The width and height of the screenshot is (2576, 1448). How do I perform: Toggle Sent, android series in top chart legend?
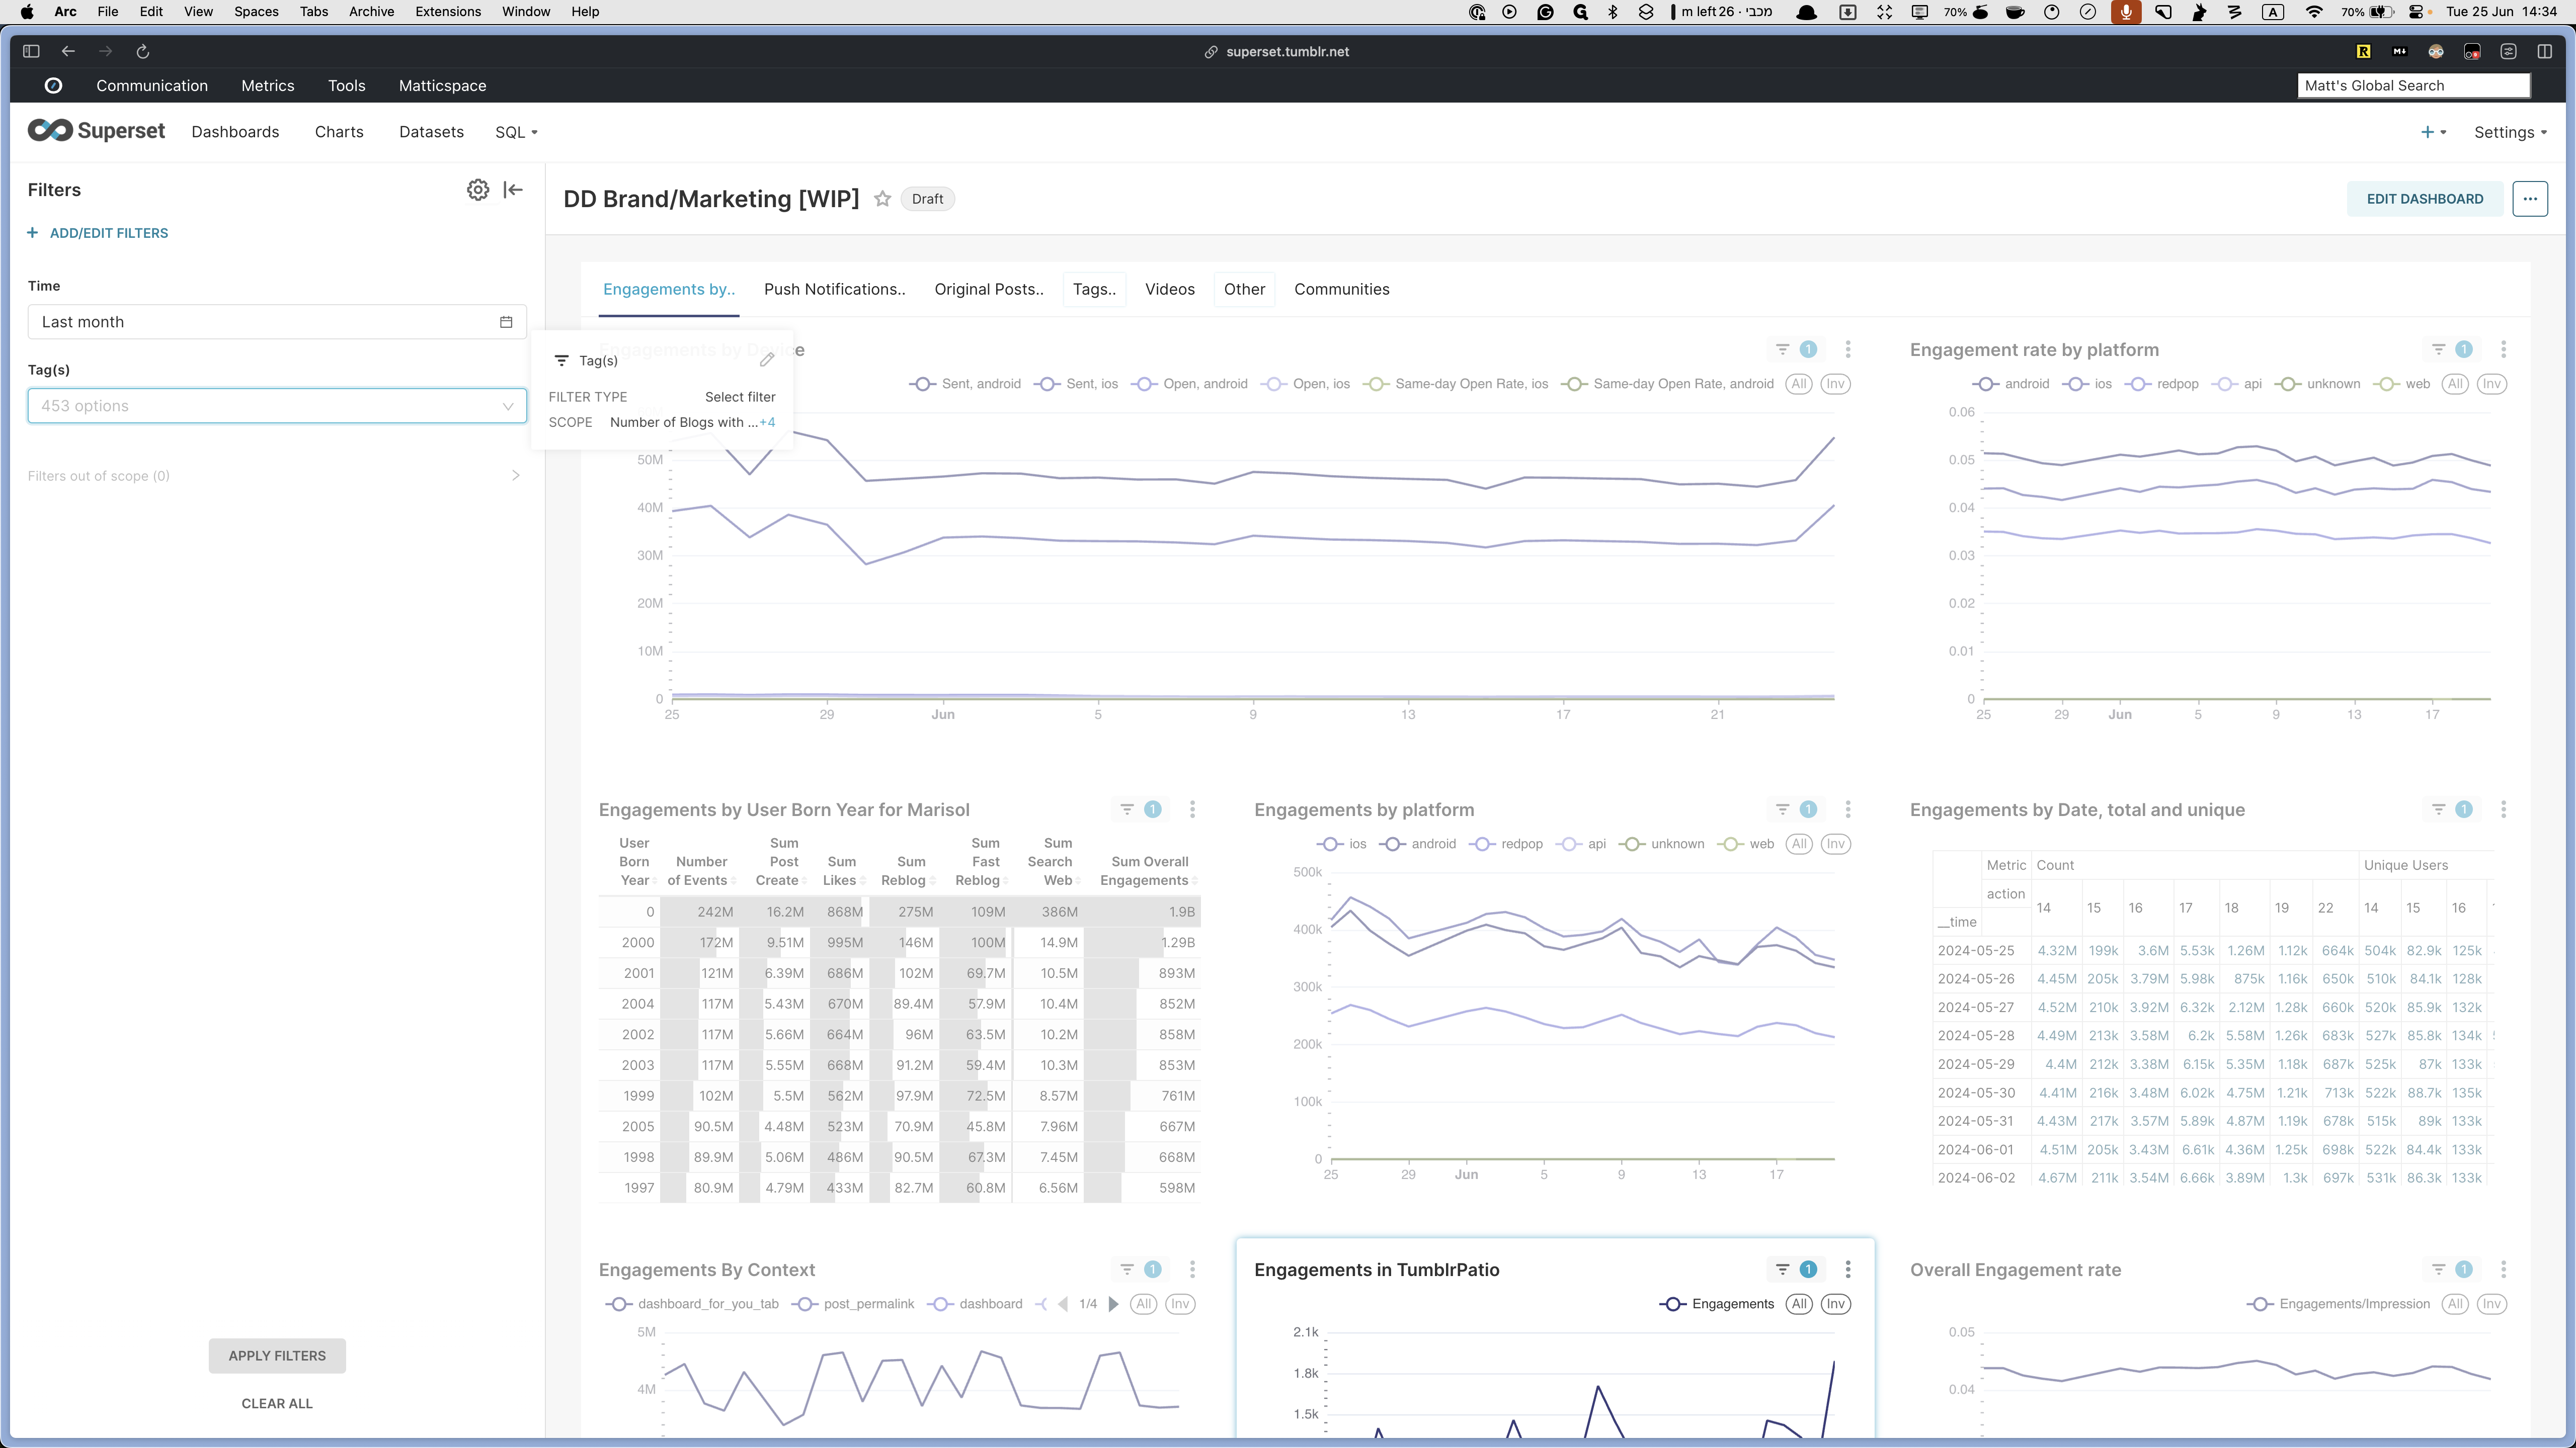(x=964, y=384)
